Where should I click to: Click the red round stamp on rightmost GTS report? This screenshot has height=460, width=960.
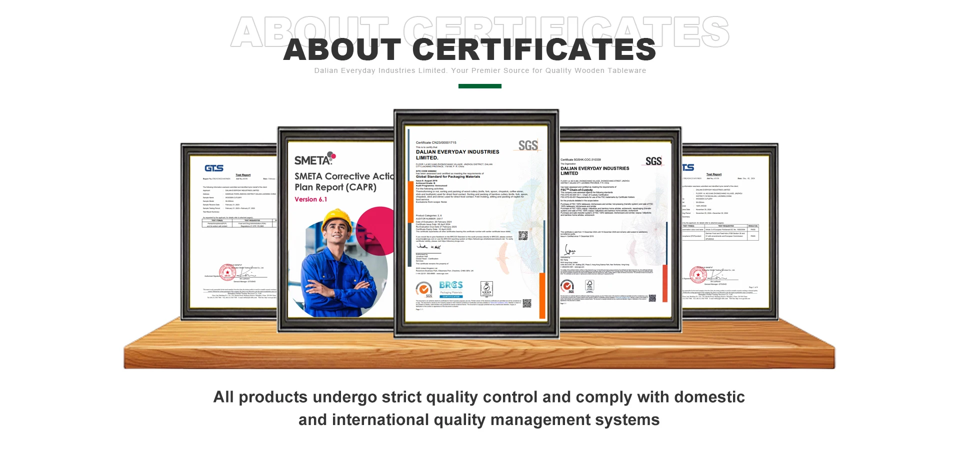point(698,275)
